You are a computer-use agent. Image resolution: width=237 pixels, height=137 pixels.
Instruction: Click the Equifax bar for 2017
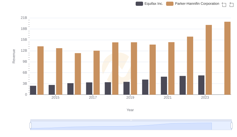(89, 89)
